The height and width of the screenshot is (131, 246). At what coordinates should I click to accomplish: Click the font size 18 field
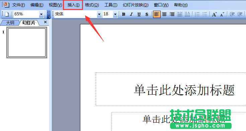point(108,14)
